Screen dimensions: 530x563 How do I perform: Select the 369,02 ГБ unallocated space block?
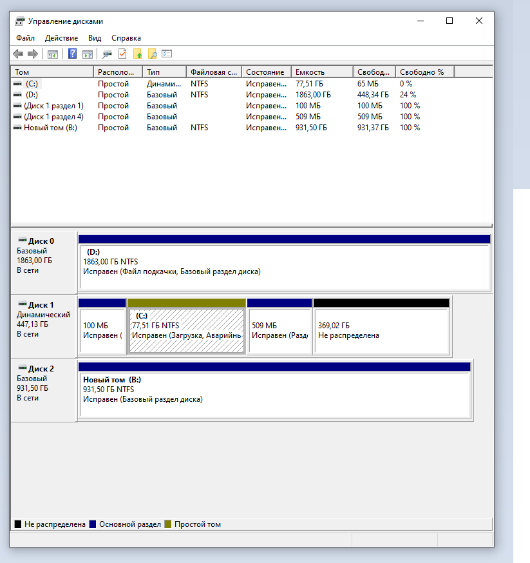(x=381, y=326)
